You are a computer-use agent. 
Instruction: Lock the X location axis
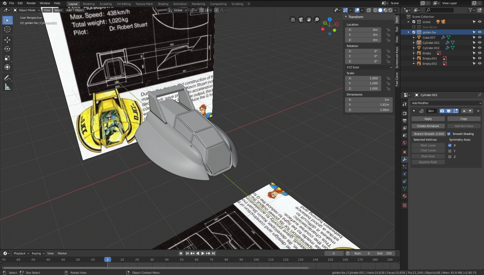click(x=388, y=30)
